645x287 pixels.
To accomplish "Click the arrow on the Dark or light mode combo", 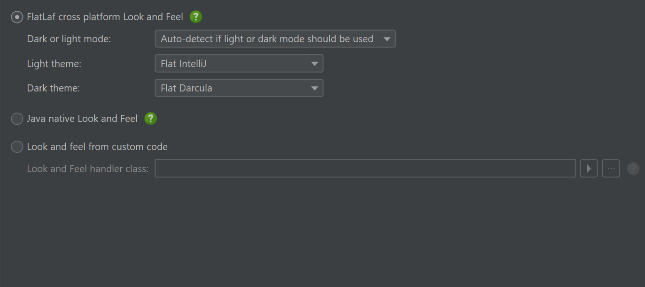I will [387, 39].
